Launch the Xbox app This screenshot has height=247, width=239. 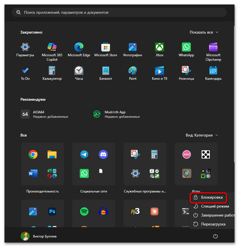click(x=160, y=50)
